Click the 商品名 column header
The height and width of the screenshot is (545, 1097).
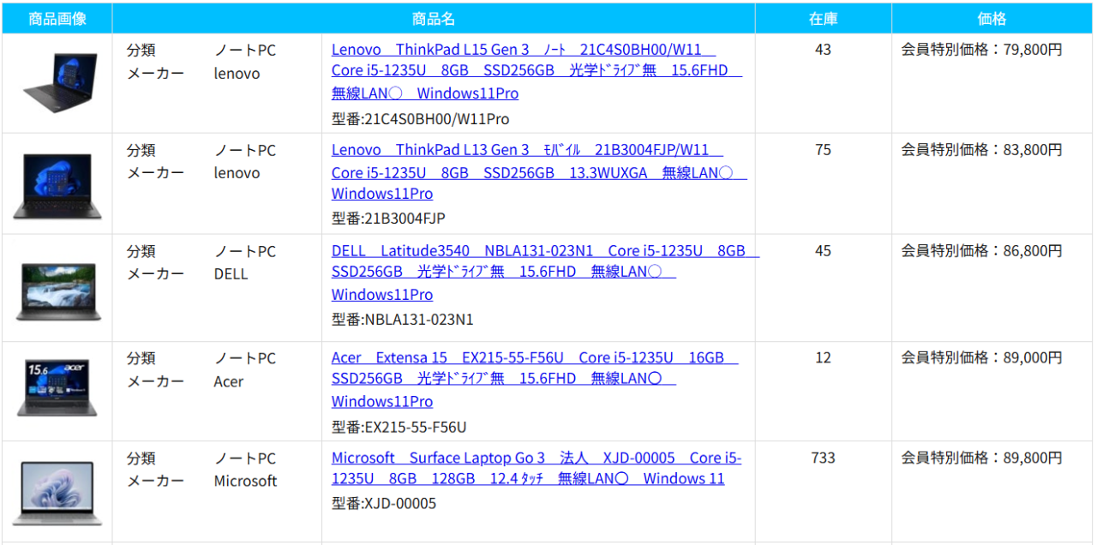click(434, 18)
